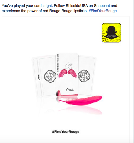The width and height of the screenshot is (134, 143).
Task: Click the SHISEIDO text inside the ghost
Action: point(111,36)
